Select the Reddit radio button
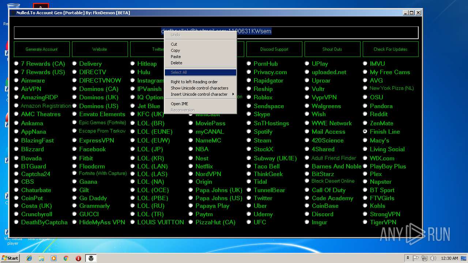468x263 pixels. [x=365, y=114]
